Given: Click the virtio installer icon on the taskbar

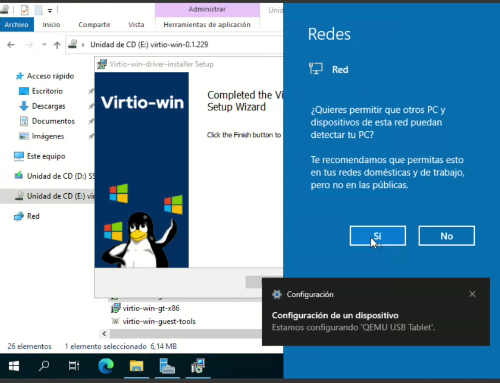Looking at the screenshot, I should point(198,366).
